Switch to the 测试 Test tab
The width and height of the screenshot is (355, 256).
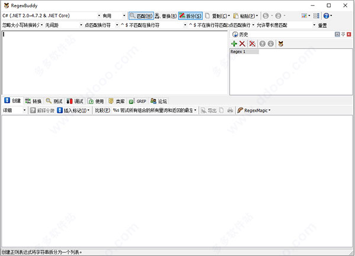pos(54,101)
